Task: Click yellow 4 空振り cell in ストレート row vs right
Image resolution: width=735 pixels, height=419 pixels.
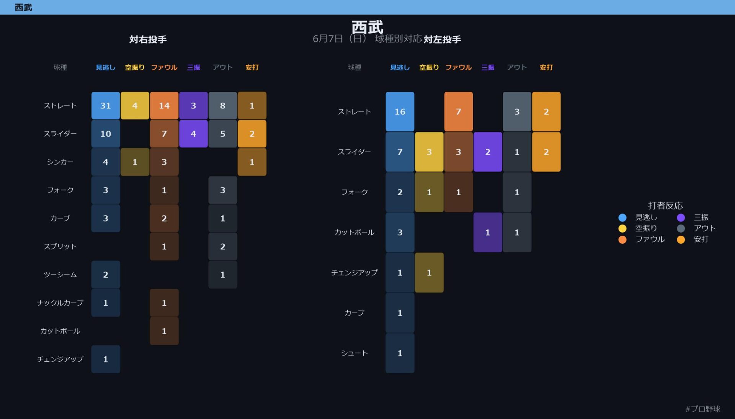Action: (x=135, y=105)
